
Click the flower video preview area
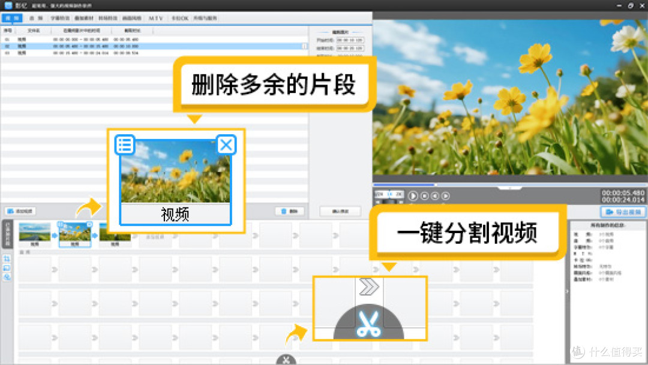(510, 98)
